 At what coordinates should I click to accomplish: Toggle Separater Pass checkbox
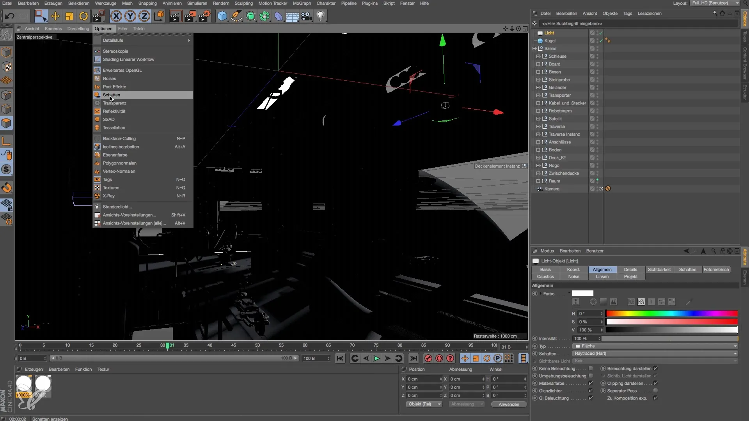(655, 391)
